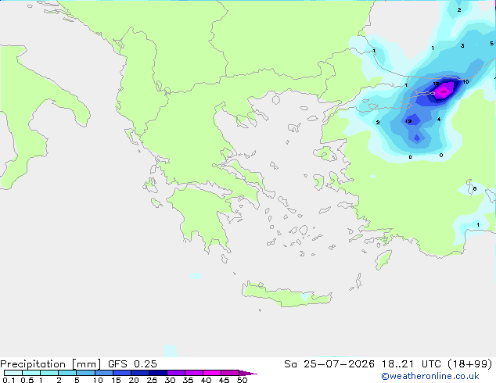Click the island of Crete
This screenshot has height=383, width=496.
click(286, 294)
